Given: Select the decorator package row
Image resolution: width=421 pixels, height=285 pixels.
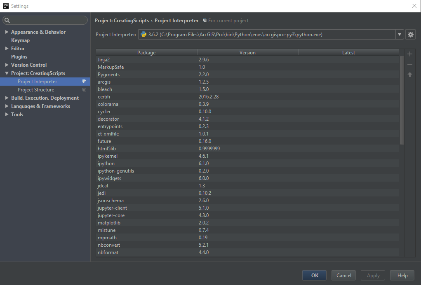Looking at the screenshot, I should tap(247, 119).
